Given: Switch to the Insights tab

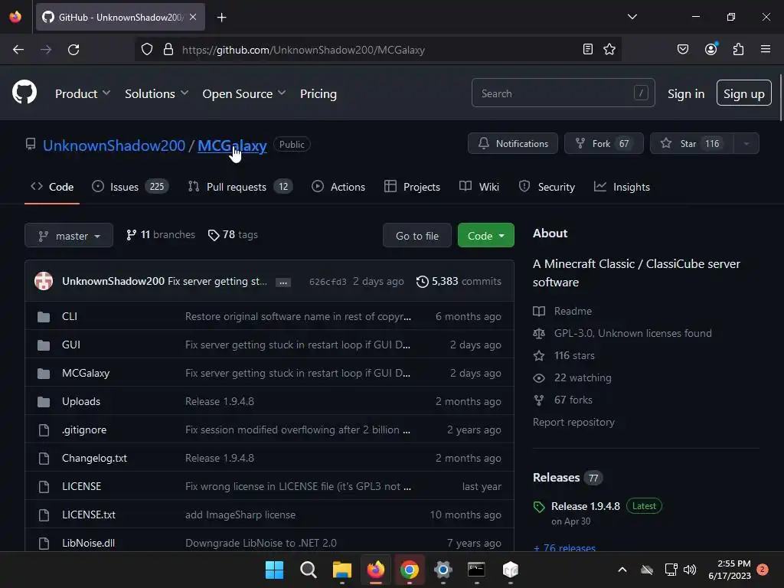Looking at the screenshot, I should point(622,187).
